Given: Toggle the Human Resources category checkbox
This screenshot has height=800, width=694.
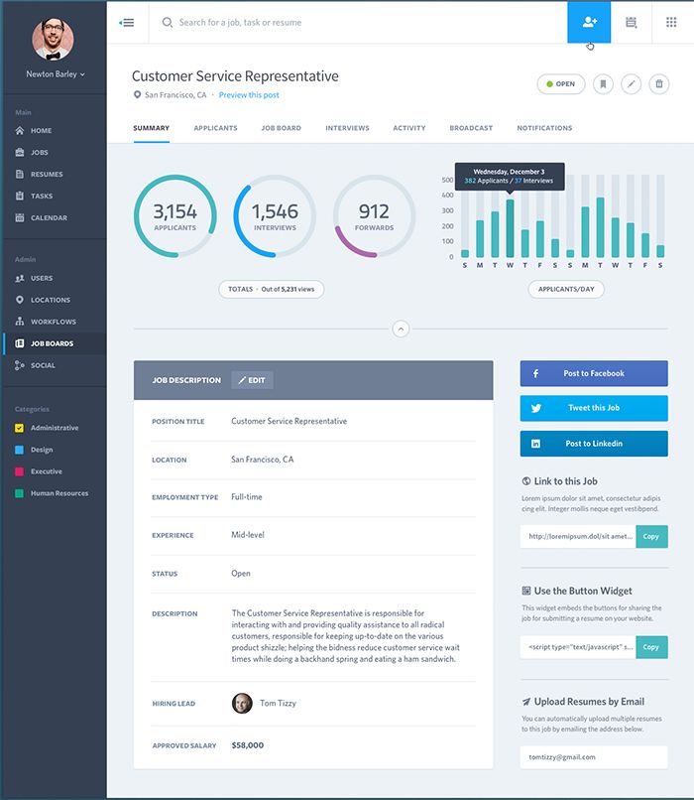Looking at the screenshot, I should tap(20, 493).
